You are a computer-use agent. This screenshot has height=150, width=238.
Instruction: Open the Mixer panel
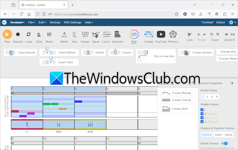point(49,35)
